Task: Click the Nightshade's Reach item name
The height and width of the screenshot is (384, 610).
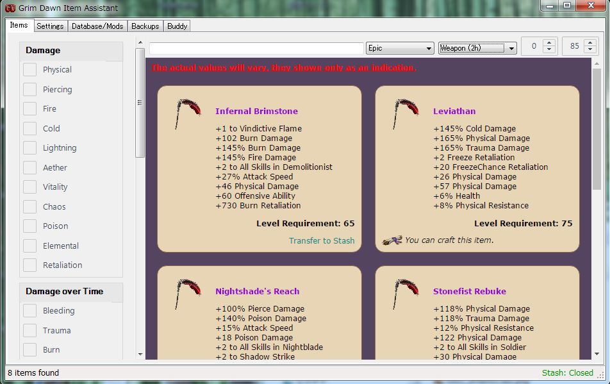Action: point(258,292)
